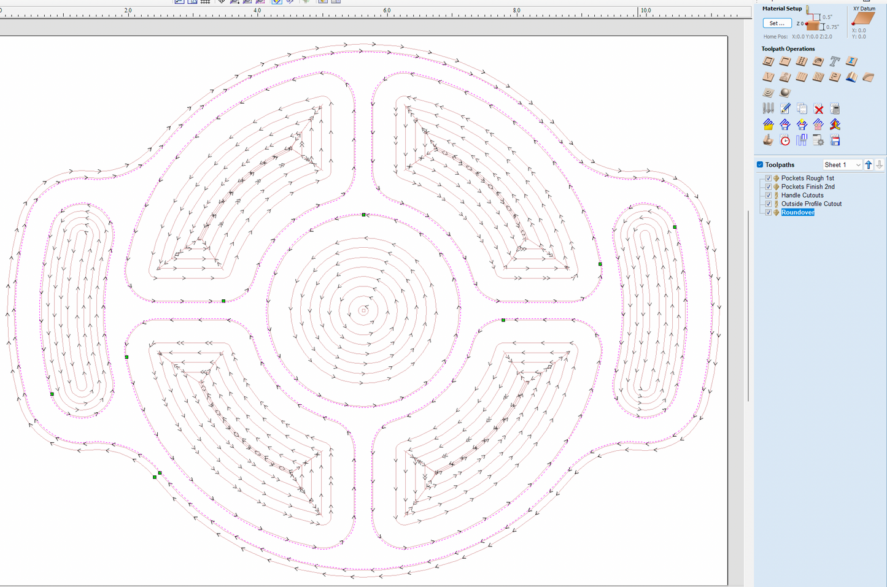Expand the Outside Profile Cutout toolpath entry
This screenshot has height=587, width=887.
coord(776,204)
